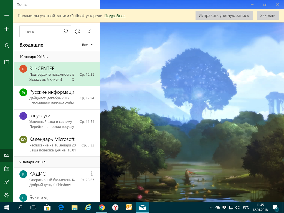This screenshot has width=284, height=213.
Task: Open the Госуслуги Успешный вход email
Action: coord(57,121)
